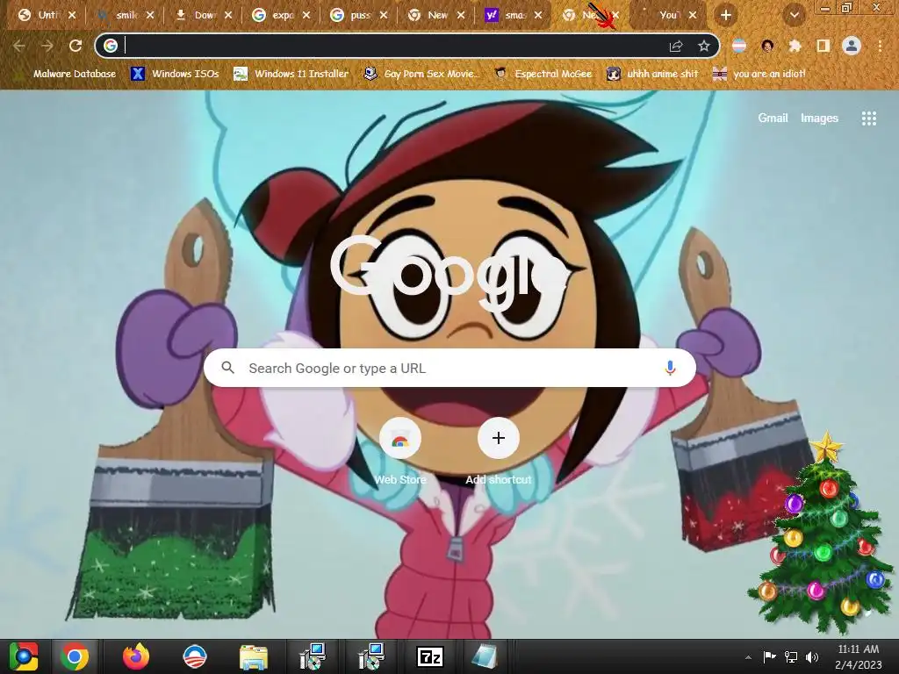
Task: Open the Chrome profile avatar
Action: pyautogui.click(x=852, y=46)
